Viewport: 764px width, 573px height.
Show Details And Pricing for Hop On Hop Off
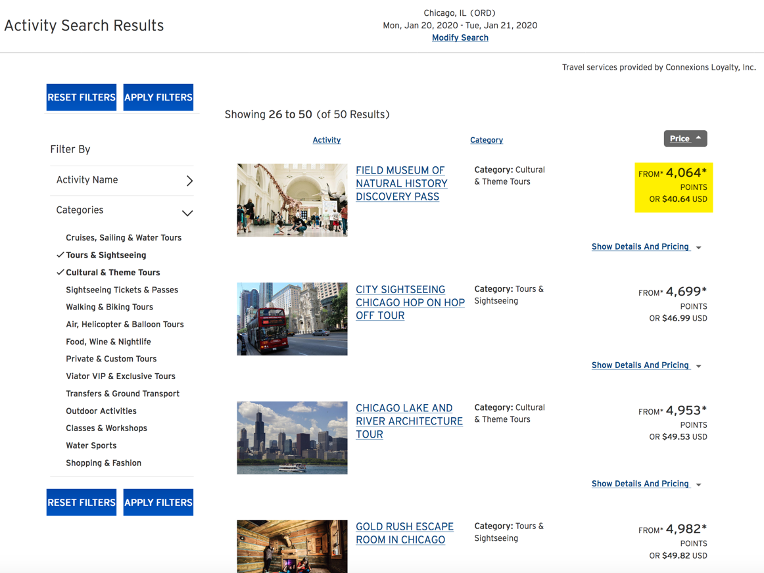[x=640, y=365]
